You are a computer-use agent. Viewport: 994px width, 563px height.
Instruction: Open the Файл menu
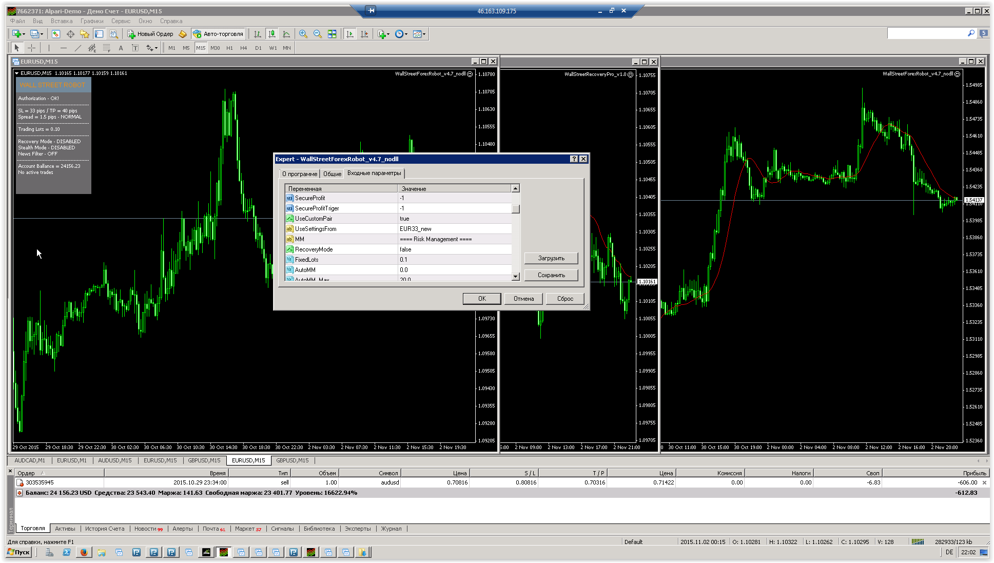(17, 21)
